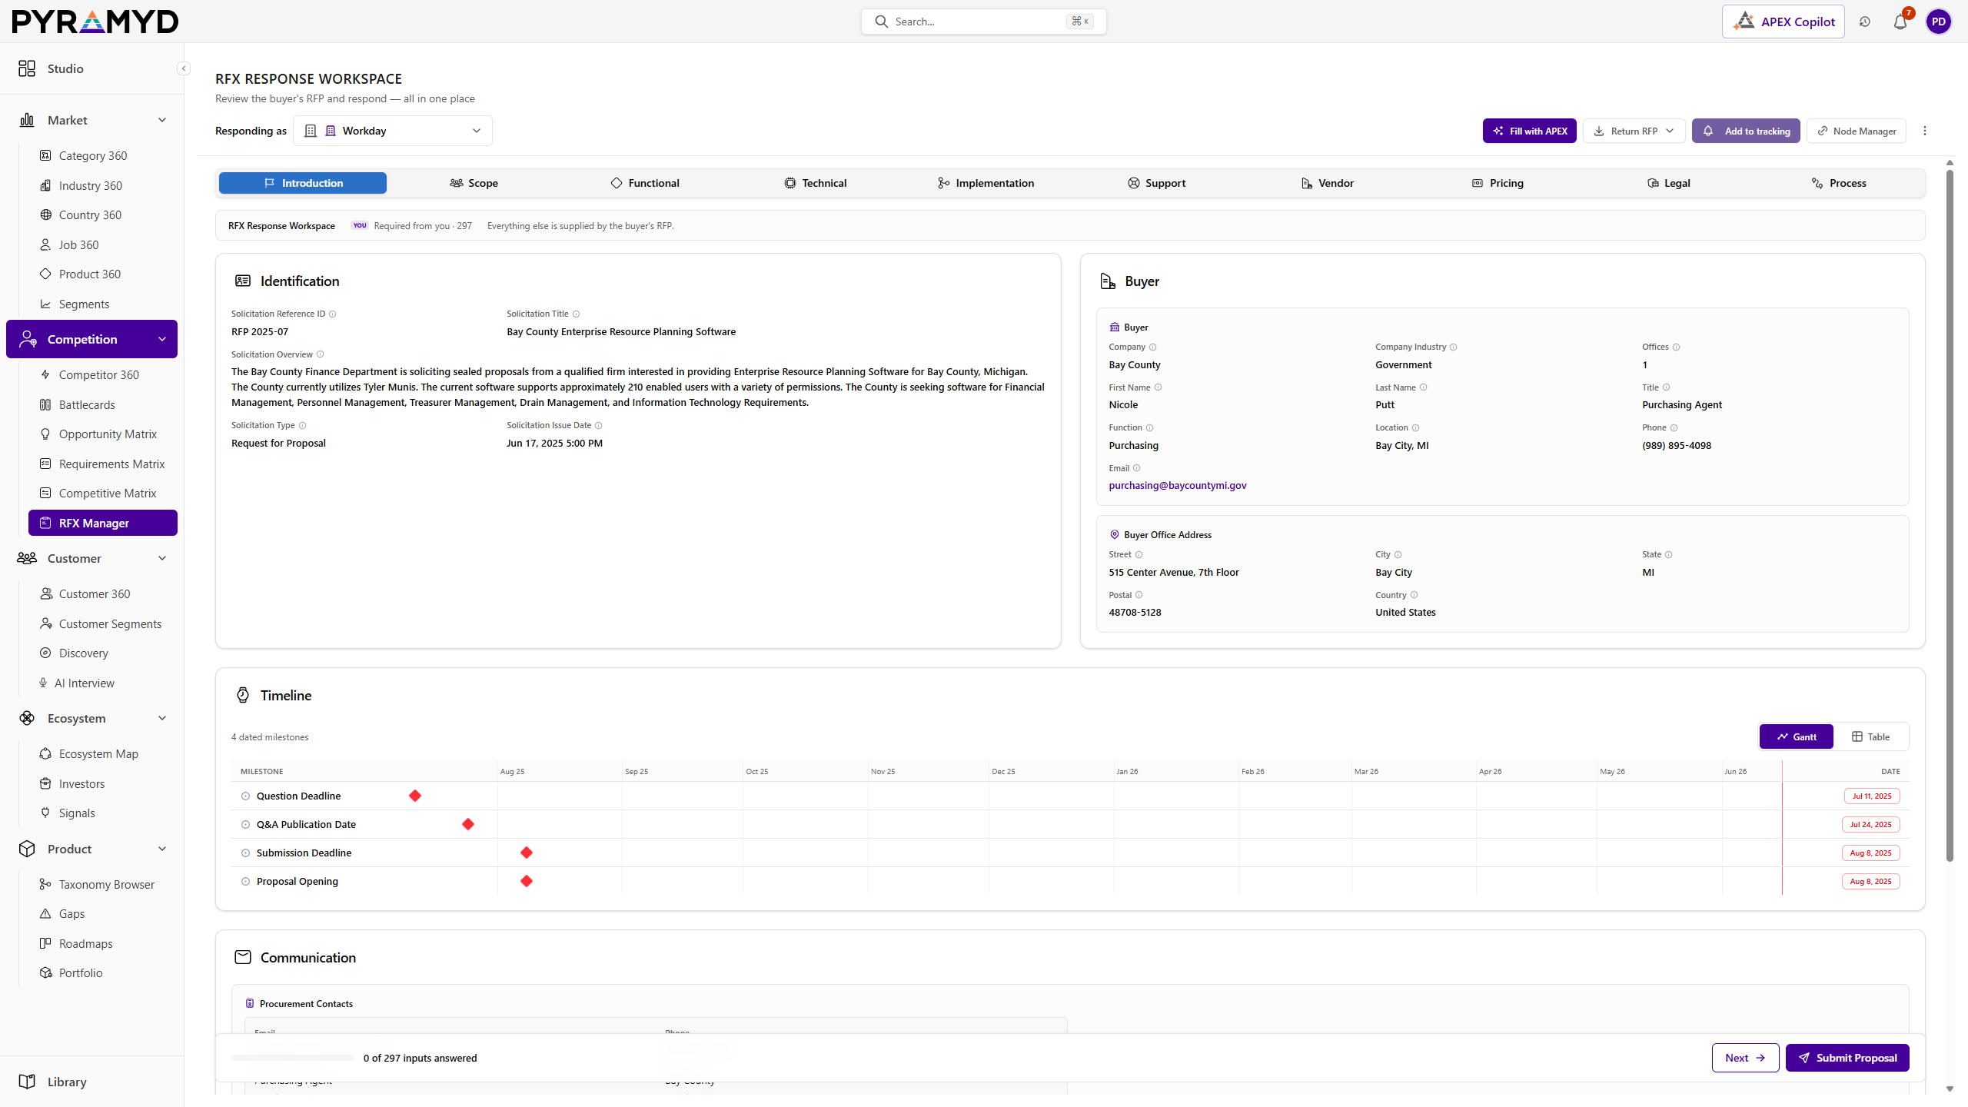This screenshot has width=1968, height=1107.
Task: Collapse the sidebar with the arrow button
Action: click(x=184, y=68)
